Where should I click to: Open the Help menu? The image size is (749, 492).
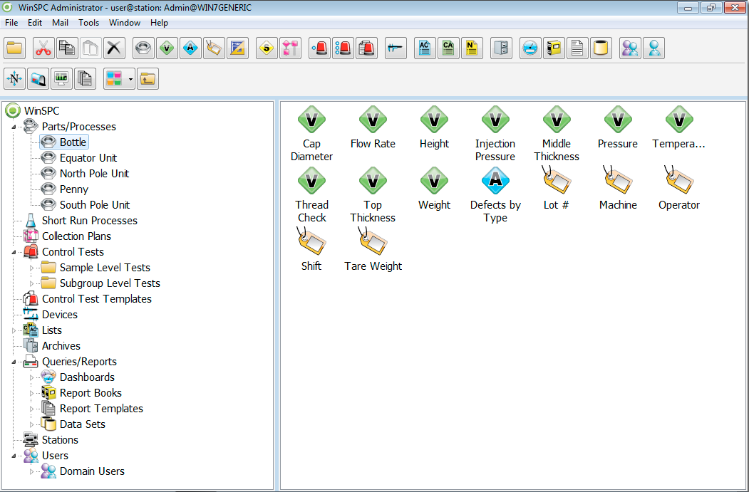pos(159,23)
